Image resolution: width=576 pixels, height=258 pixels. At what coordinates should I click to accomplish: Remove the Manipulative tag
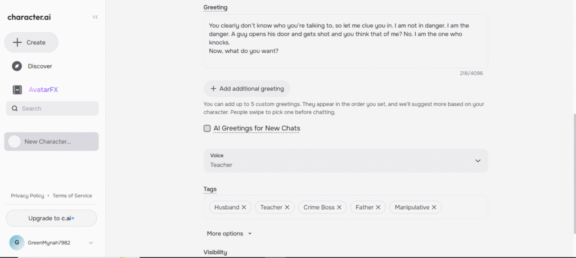point(434,207)
